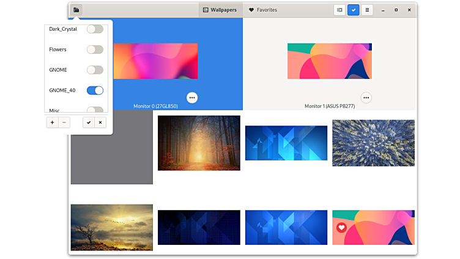The width and height of the screenshot is (460, 259).
Task: Click the sidebar layout icon in header
Action: tap(339, 10)
